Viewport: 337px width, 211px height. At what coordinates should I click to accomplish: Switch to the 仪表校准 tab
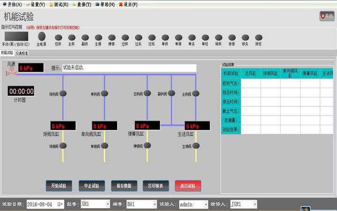22,53
